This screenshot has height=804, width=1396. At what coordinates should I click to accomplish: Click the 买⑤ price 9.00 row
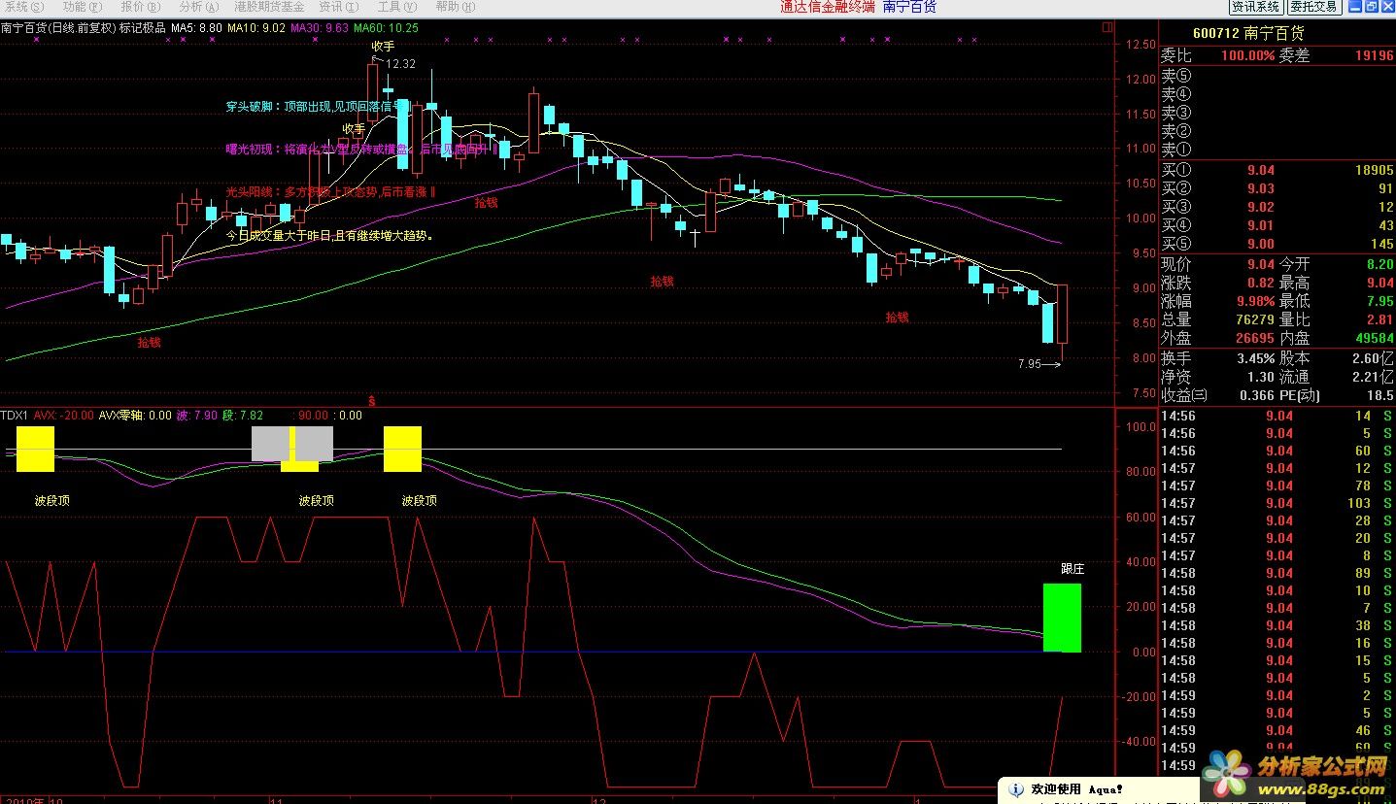point(1277,244)
